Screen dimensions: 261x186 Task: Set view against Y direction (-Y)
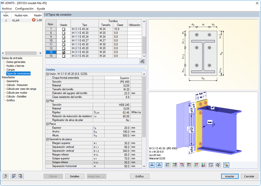189,165
